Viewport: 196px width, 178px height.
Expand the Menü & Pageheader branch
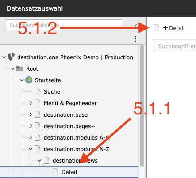pos(31,103)
